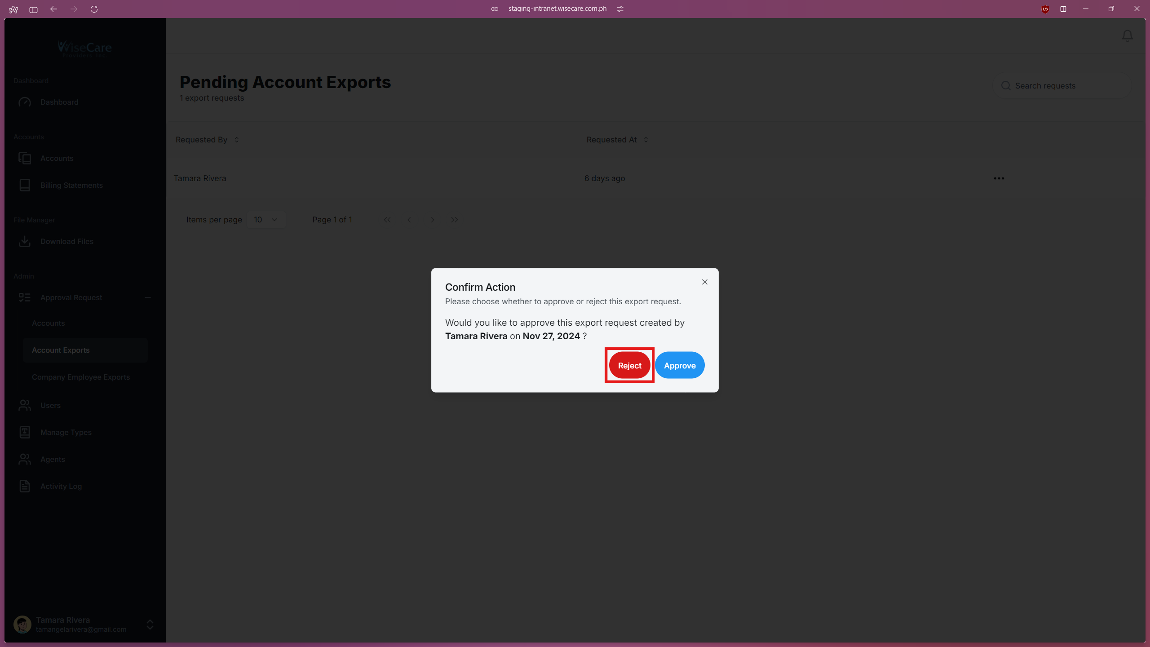Image resolution: width=1150 pixels, height=647 pixels.
Task: Switch to Company Employee Exports
Action: point(81,377)
